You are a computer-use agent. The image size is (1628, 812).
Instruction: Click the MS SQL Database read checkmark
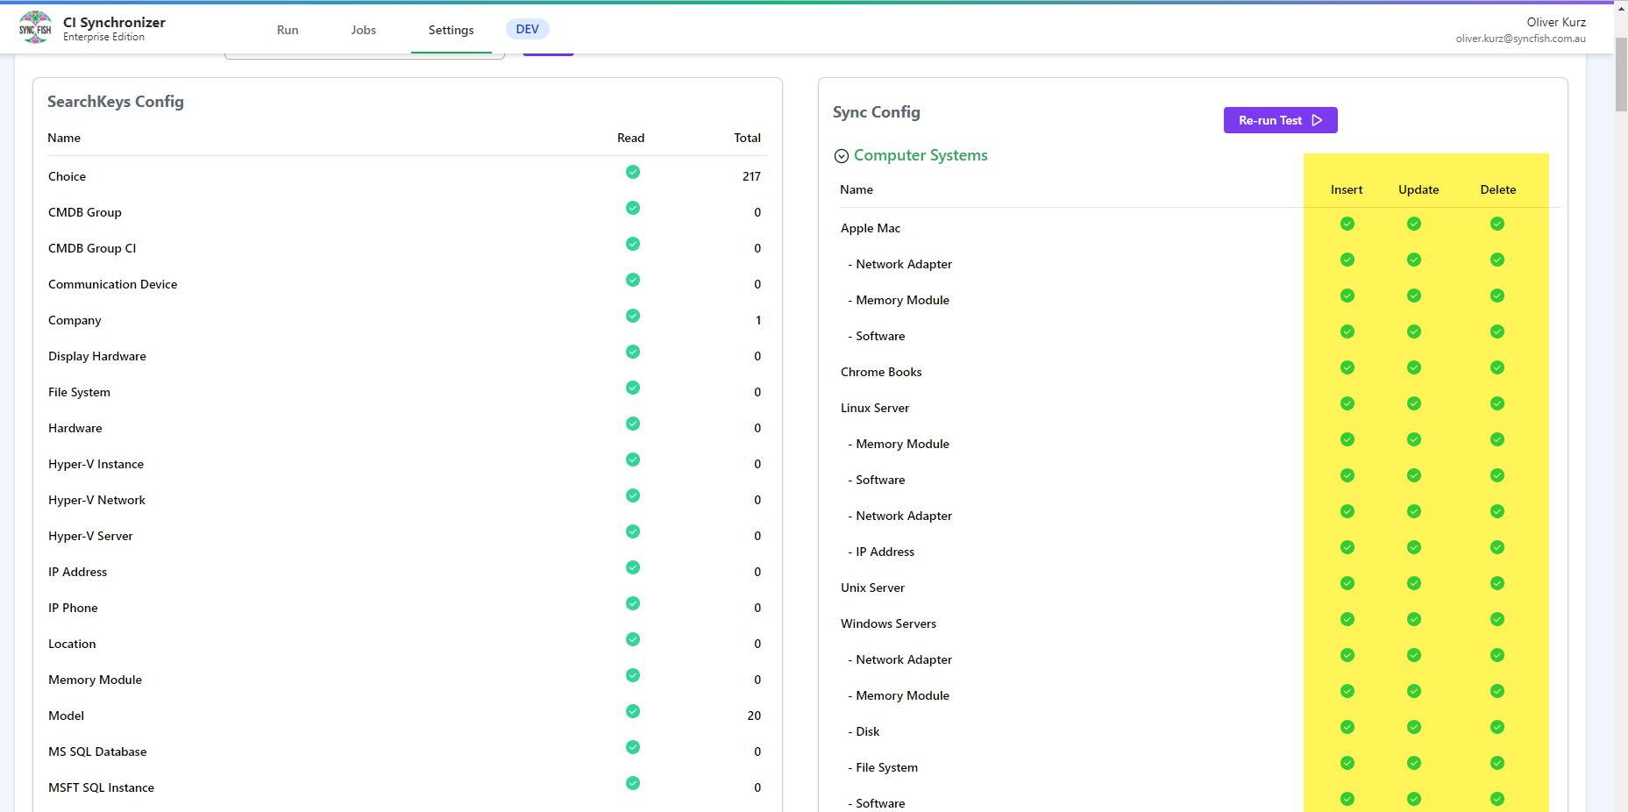[x=633, y=747]
